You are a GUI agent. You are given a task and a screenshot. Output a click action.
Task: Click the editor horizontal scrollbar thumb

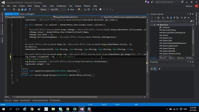click(x=57, y=97)
